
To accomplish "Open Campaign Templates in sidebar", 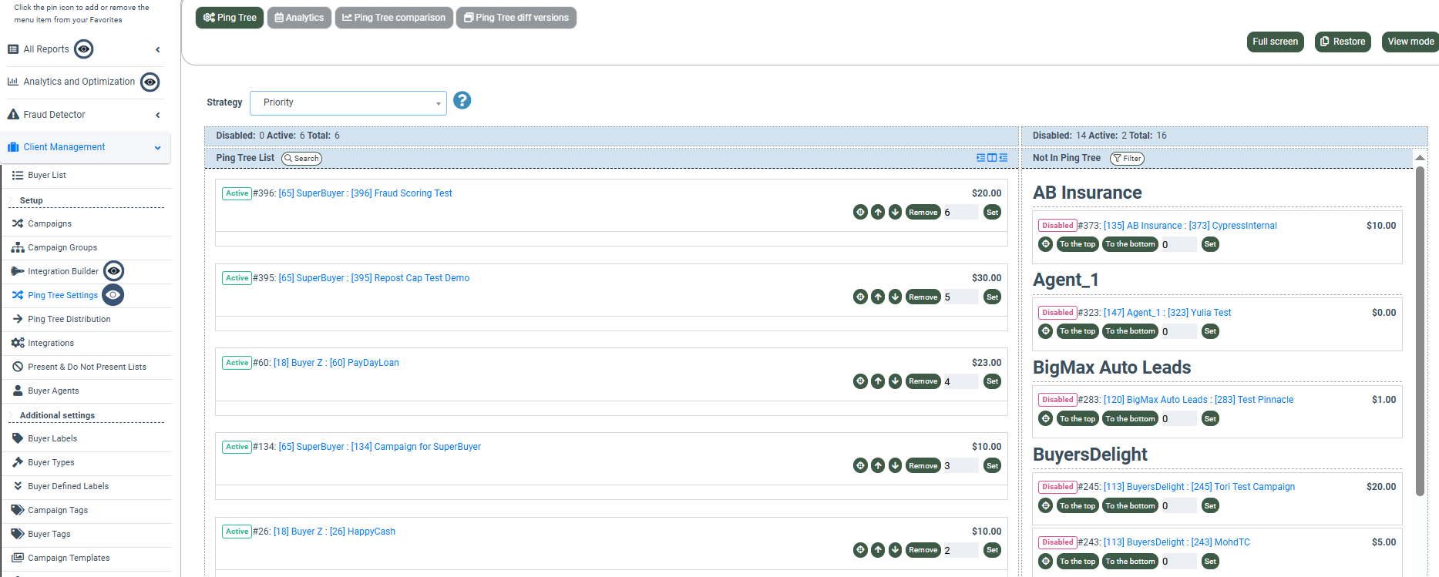I will tap(69, 558).
